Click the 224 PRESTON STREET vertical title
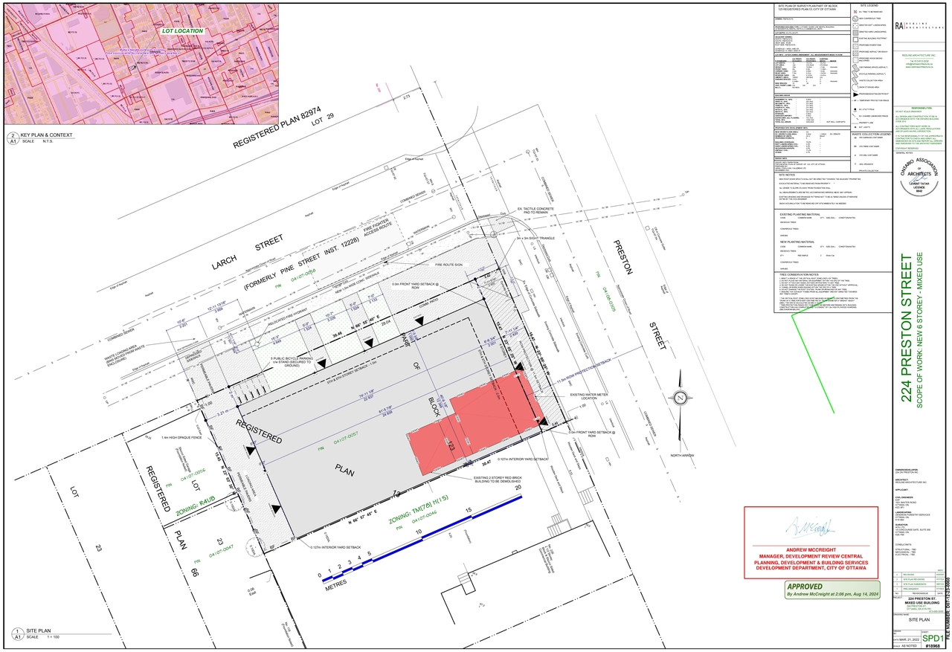Screen dimensions: 952x652 pyautogui.click(x=906, y=329)
